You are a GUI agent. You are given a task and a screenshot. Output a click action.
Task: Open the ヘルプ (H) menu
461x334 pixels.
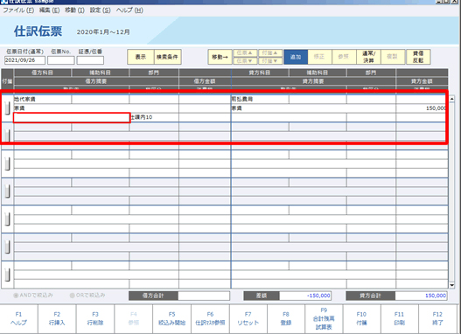click(129, 10)
